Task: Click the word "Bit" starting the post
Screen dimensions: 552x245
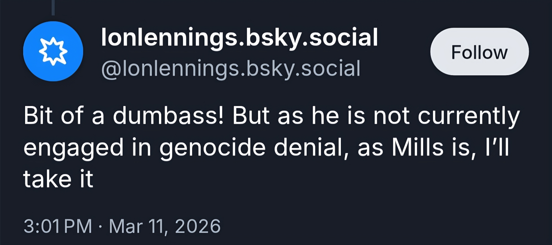Action: point(38,116)
